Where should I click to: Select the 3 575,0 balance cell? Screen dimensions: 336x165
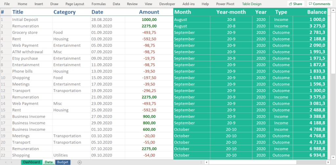[x=310, y=97]
